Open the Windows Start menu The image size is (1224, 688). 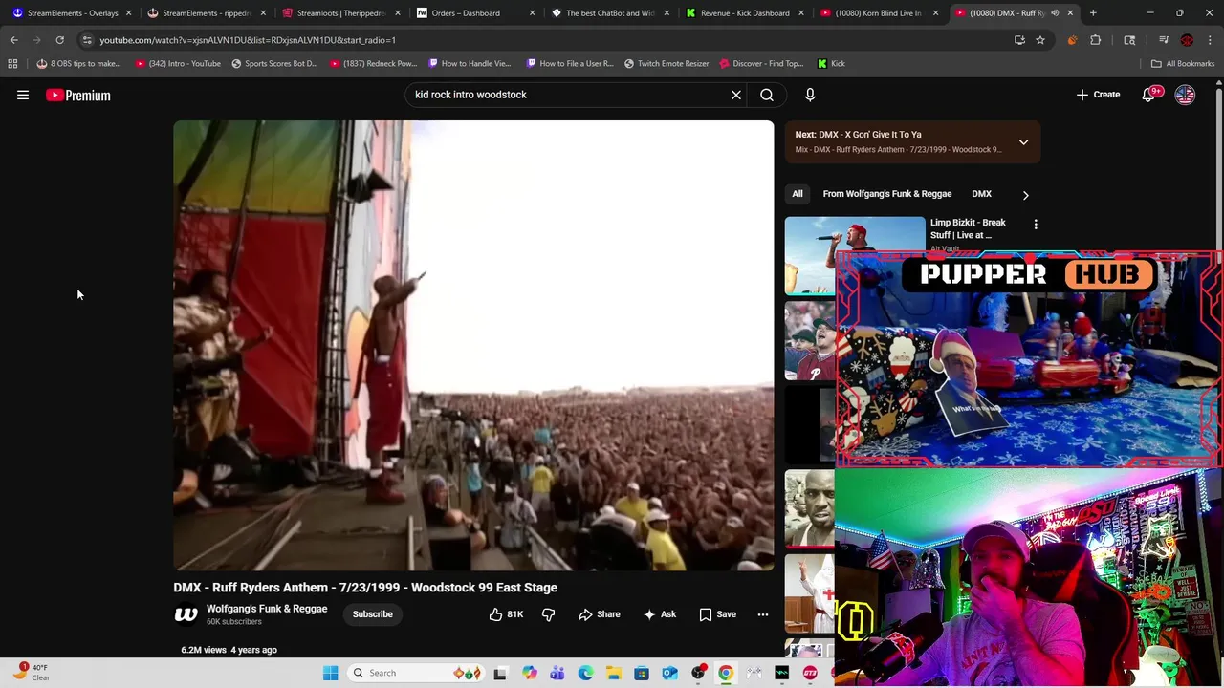click(330, 673)
